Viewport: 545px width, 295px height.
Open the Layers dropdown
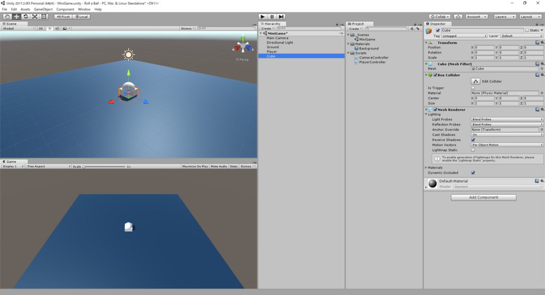click(x=505, y=16)
